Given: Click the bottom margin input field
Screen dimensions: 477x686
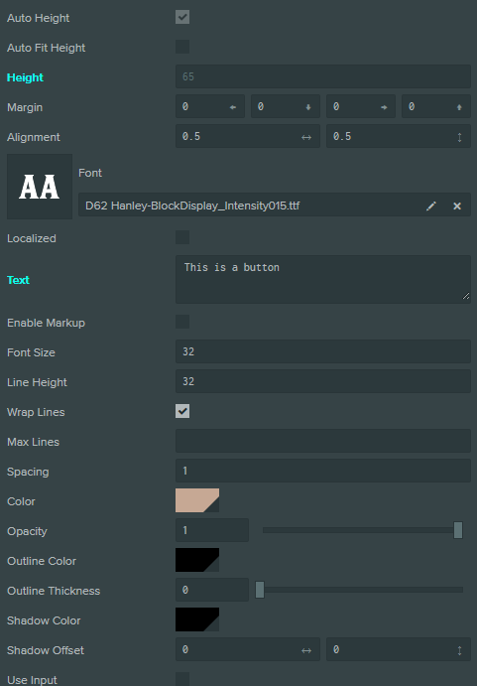Looking at the screenshot, I should coord(286,106).
